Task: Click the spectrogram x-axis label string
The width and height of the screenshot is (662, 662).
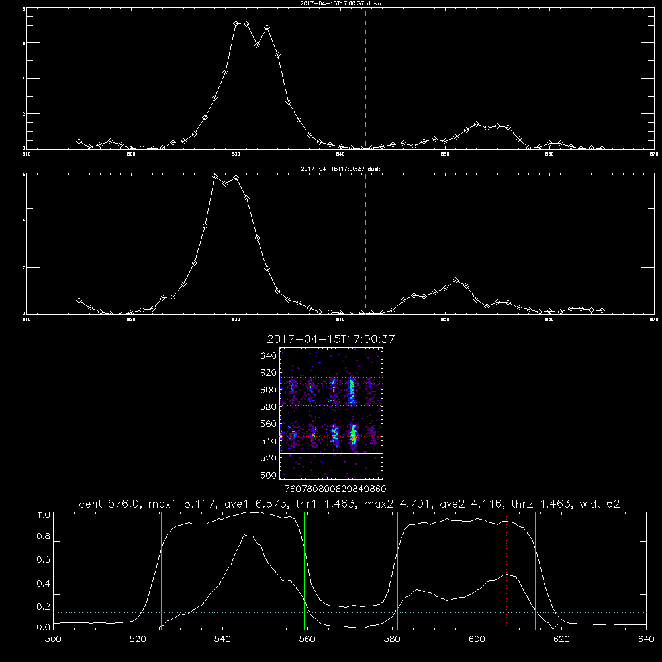Action: [335, 489]
